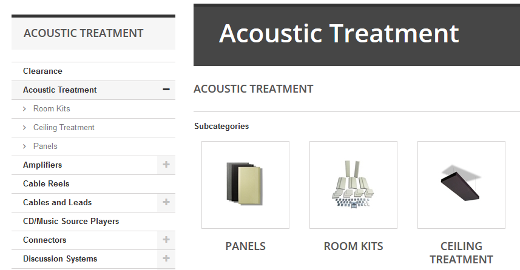Collapse the Acoustic Treatment minus icon
The width and height of the screenshot is (520, 270).
(166, 90)
